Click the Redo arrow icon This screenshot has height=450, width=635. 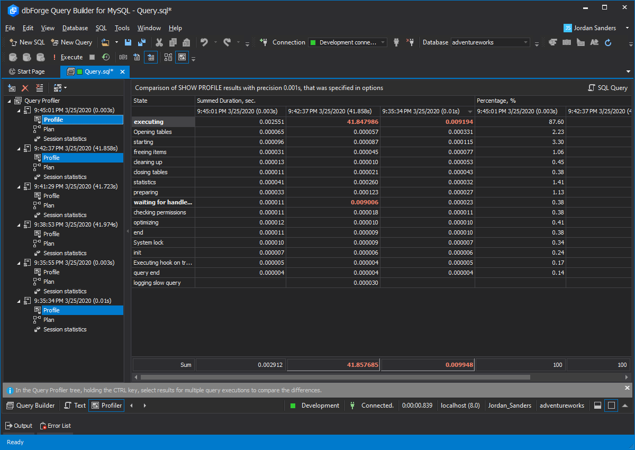click(227, 42)
